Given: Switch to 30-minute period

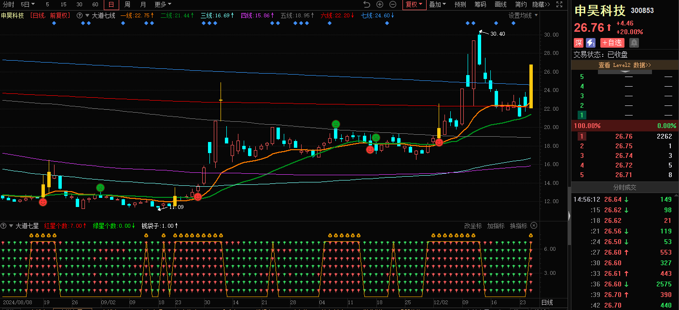Looking at the screenshot, I should point(79,4).
